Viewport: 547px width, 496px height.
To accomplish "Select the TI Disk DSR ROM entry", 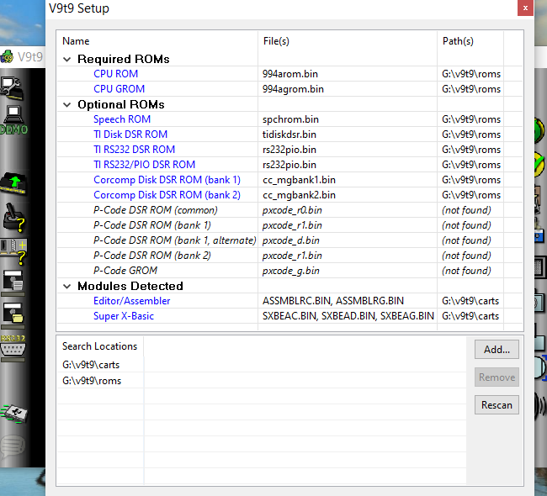I will [x=130, y=135].
